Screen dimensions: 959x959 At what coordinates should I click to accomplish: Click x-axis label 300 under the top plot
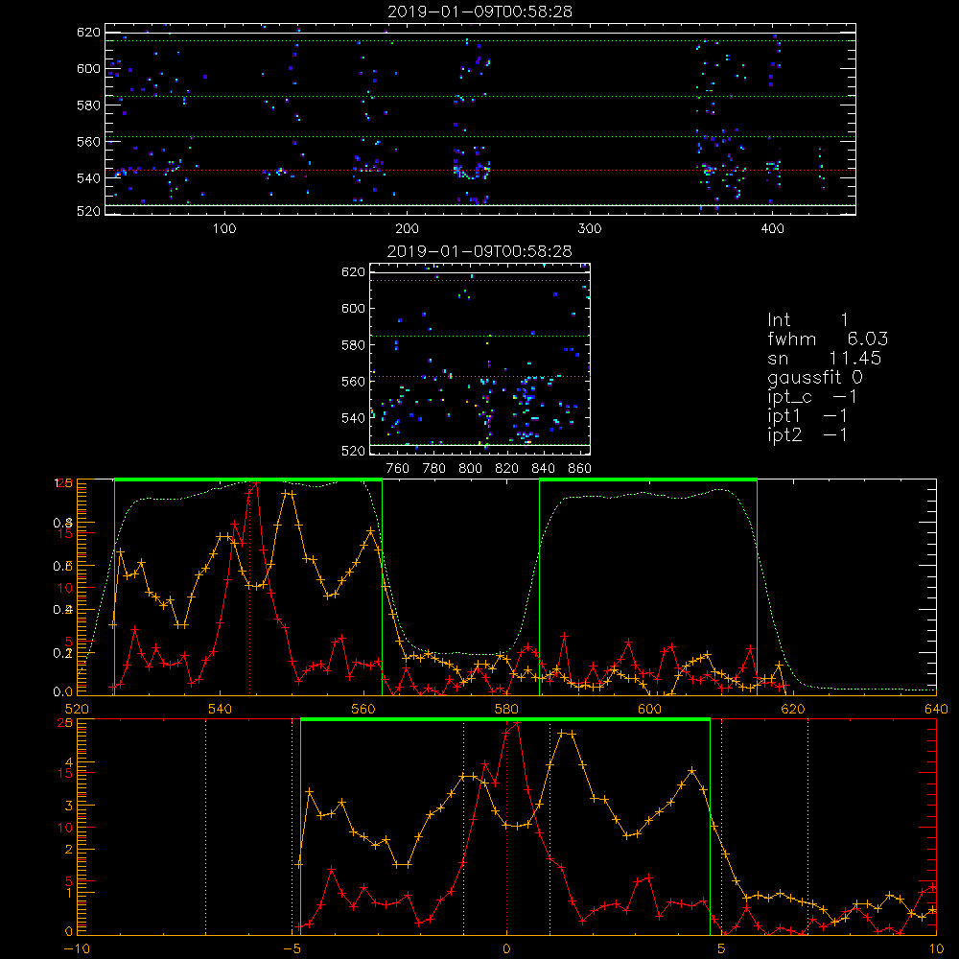pos(590,229)
